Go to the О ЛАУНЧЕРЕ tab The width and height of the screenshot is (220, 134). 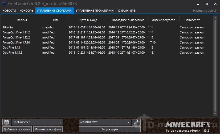point(127,11)
